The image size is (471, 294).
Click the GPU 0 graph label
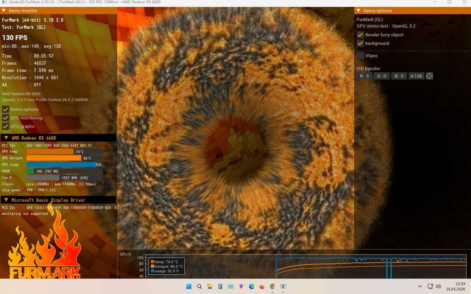coord(125,254)
